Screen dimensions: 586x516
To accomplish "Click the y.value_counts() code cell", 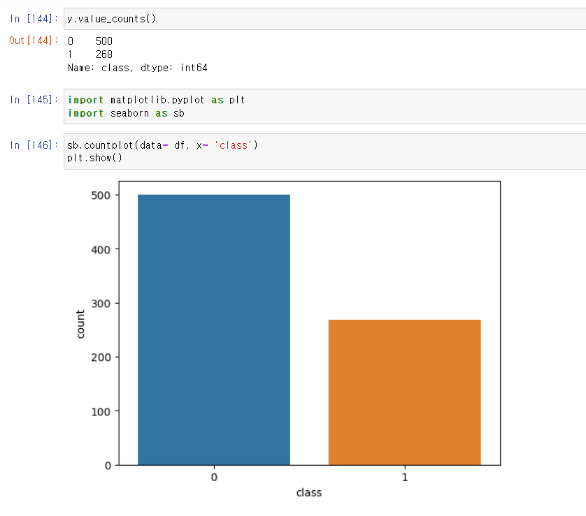I will [x=324, y=19].
